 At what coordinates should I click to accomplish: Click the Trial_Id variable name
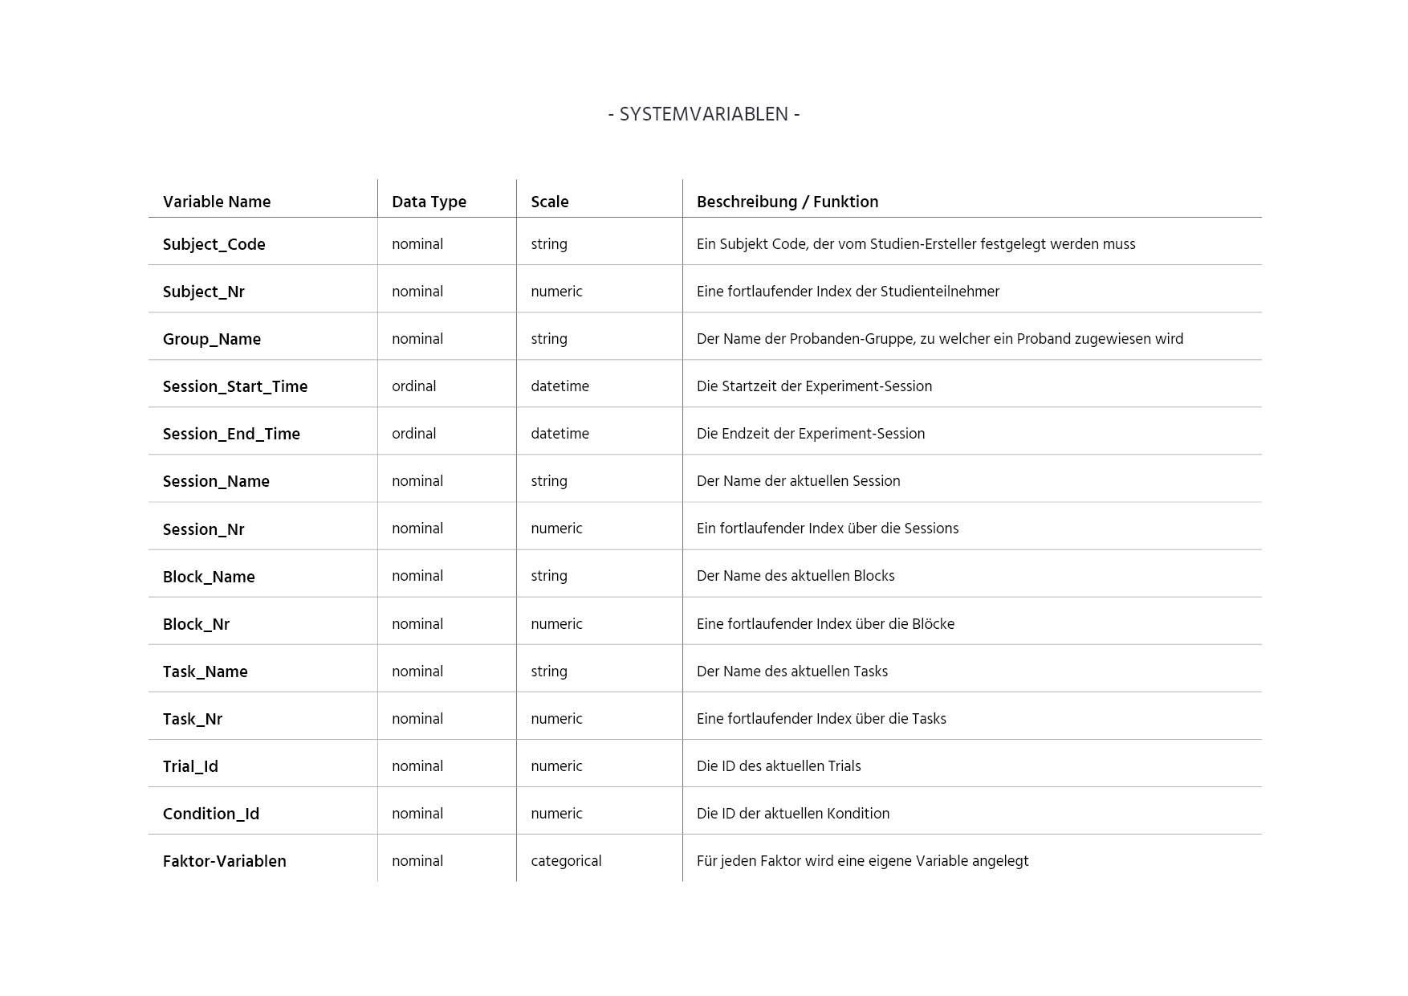point(190,766)
